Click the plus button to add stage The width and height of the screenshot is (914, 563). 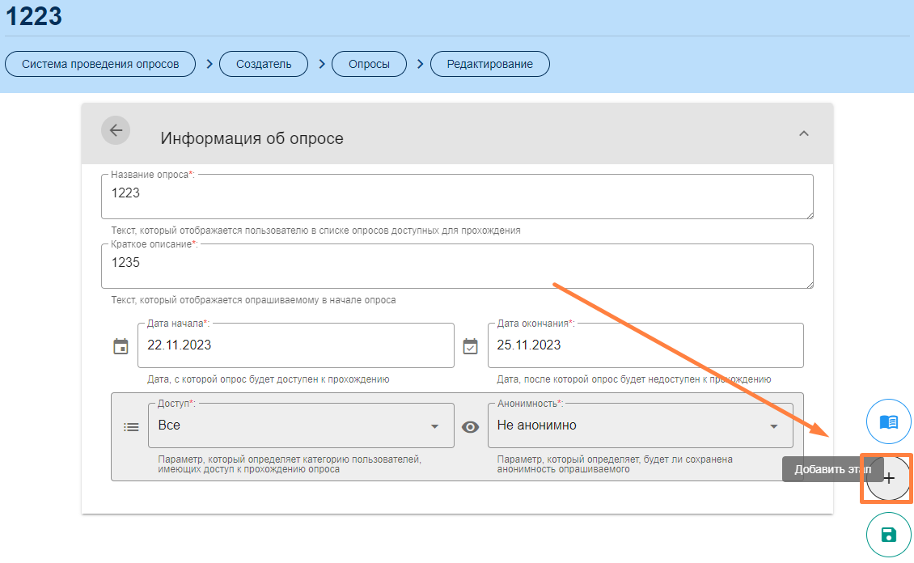click(x=888, y=478)
